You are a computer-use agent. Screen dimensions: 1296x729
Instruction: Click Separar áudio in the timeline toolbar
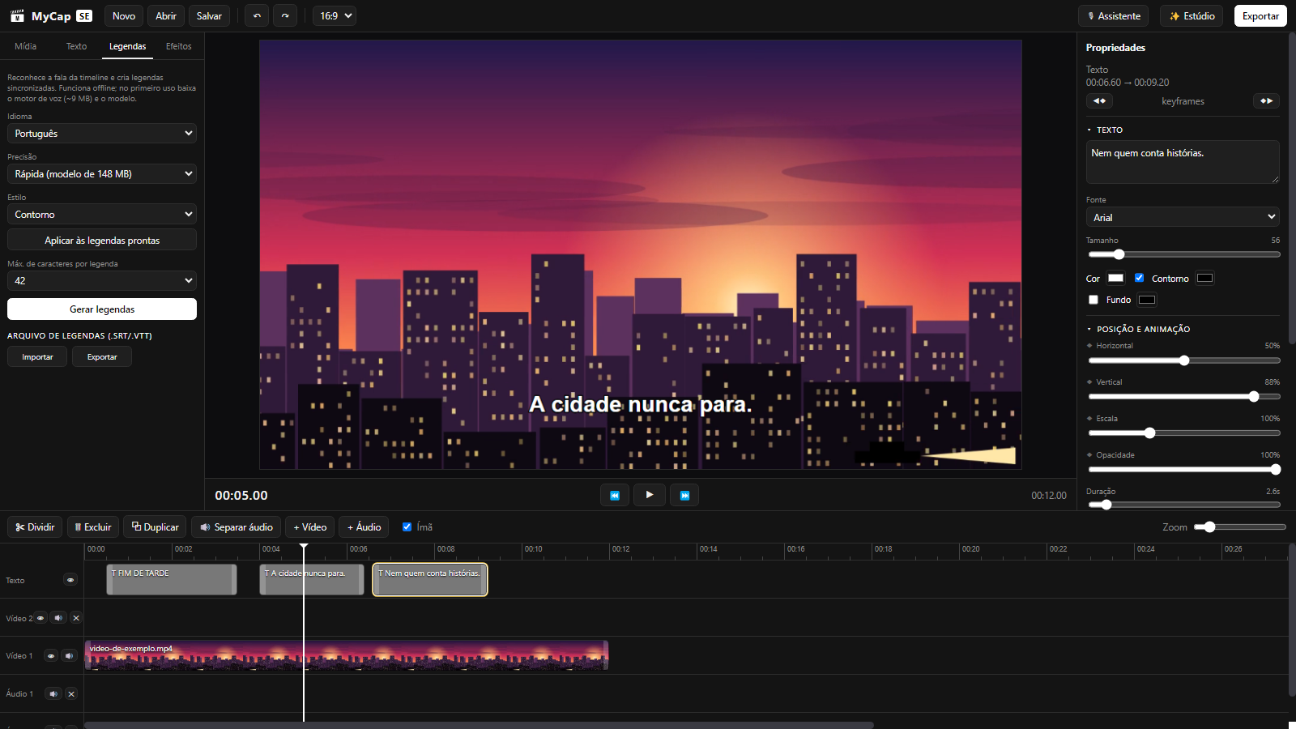click(x=237, y=527)
